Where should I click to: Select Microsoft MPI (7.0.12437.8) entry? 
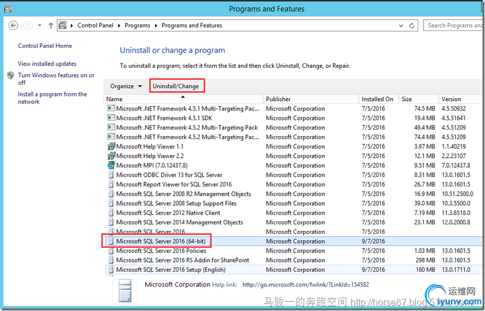pyautogui.click(x=293, y=165)
